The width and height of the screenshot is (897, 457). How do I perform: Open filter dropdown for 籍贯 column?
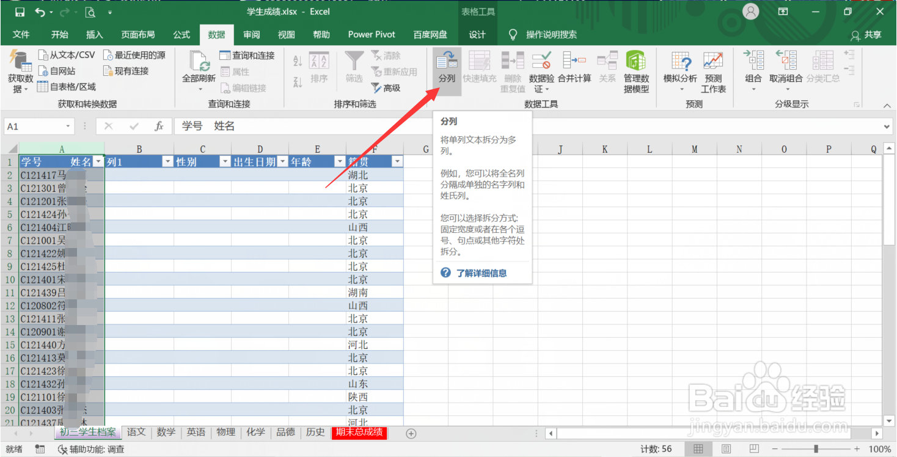(x=397, y=161)
